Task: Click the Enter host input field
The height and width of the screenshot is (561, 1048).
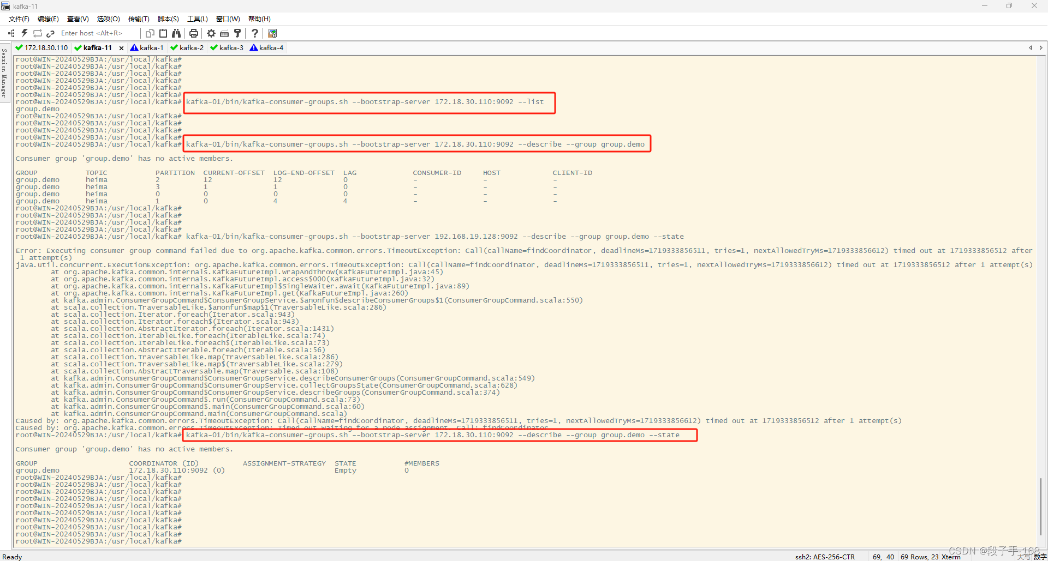Action: click(98, 33)
